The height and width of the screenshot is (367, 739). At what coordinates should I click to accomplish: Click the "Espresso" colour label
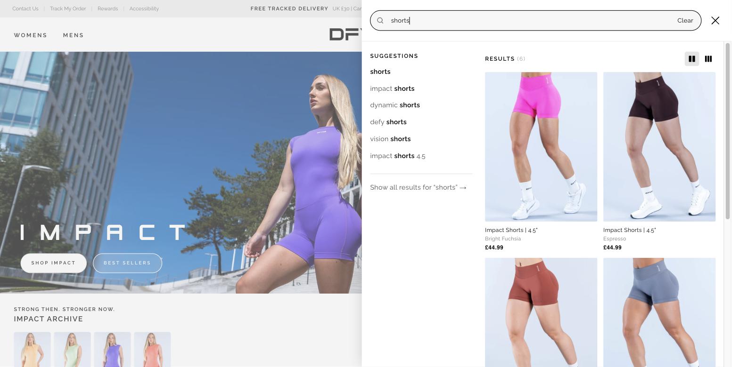pyautogui.click(x=615, y=239)
